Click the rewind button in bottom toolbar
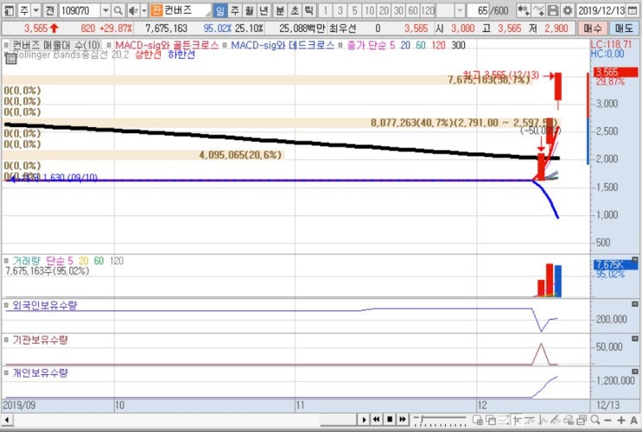 pos(377,420)
